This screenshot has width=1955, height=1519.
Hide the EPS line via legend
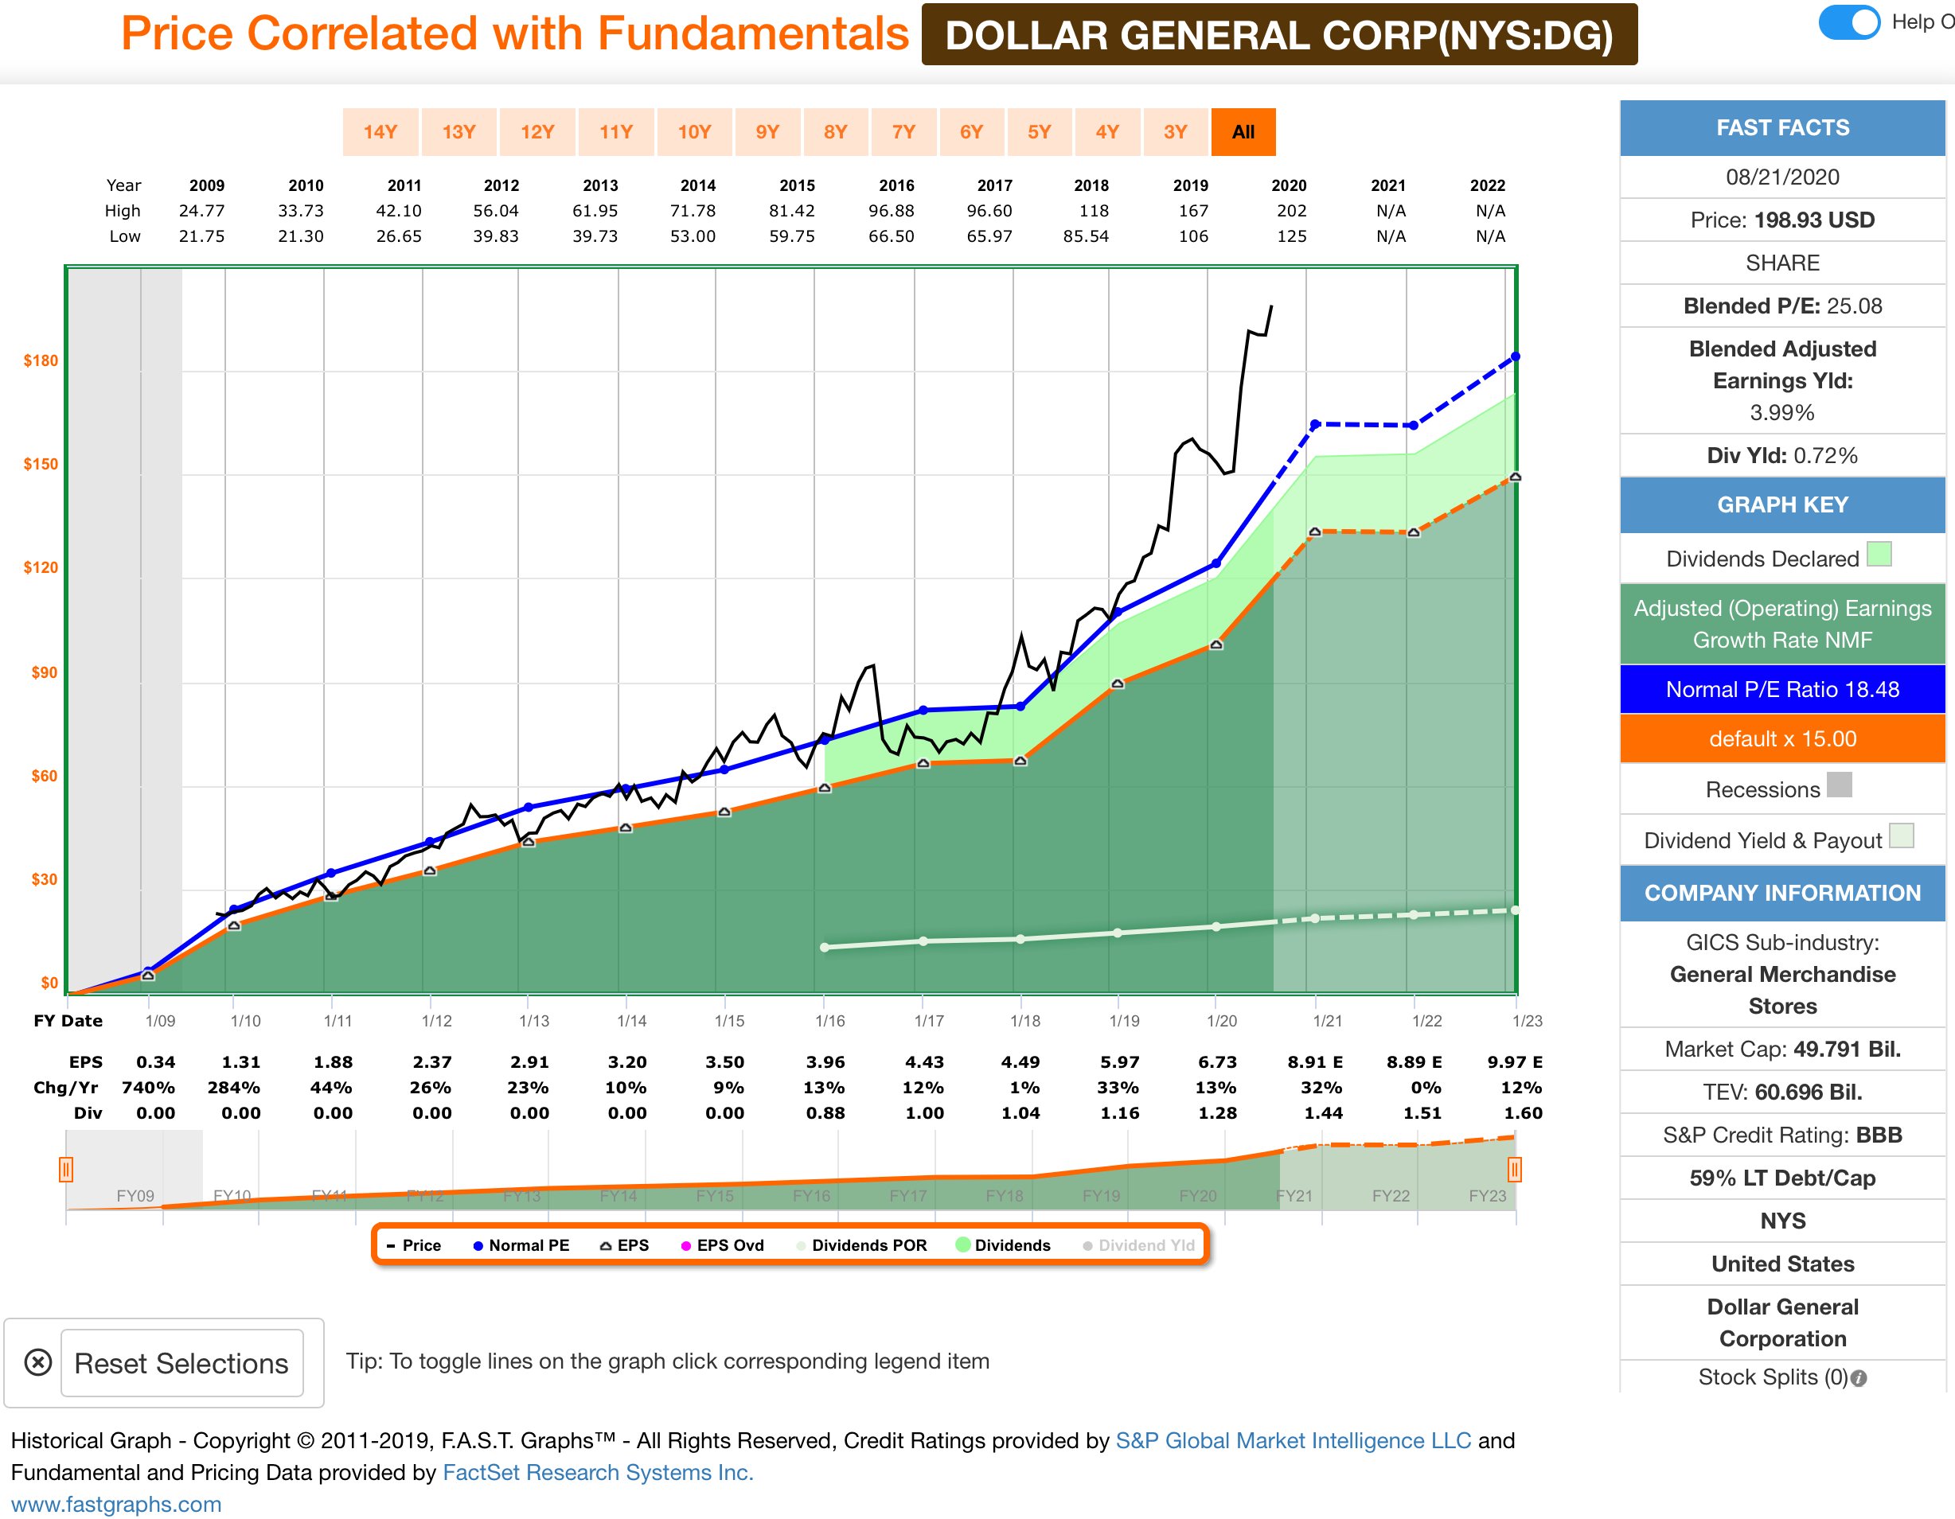click(x=625, y=1245)
